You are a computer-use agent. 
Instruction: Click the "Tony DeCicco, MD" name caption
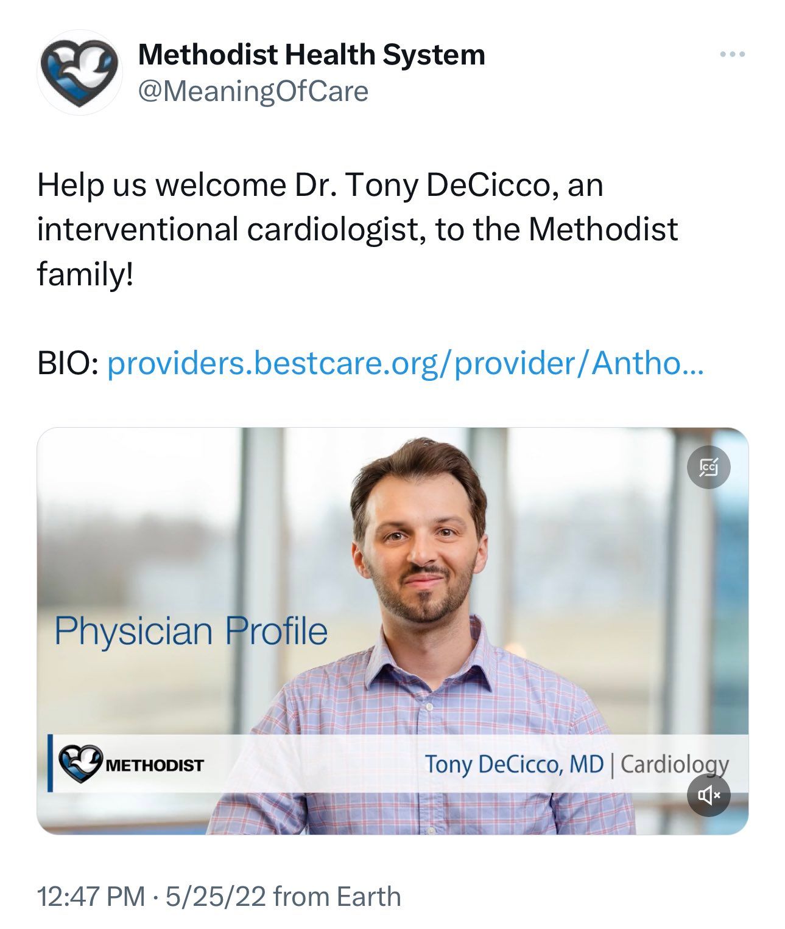pyautogui.click(x=513, y=764)
